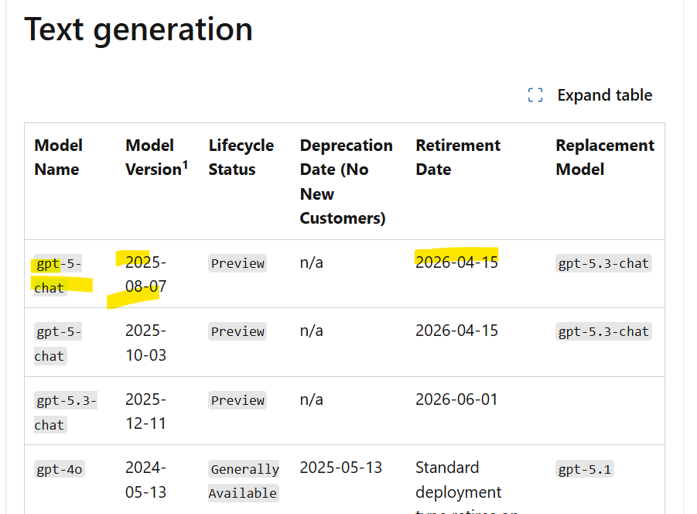Click the gpt-4o model name tag
697x514 pixels.
click(60, 469)
